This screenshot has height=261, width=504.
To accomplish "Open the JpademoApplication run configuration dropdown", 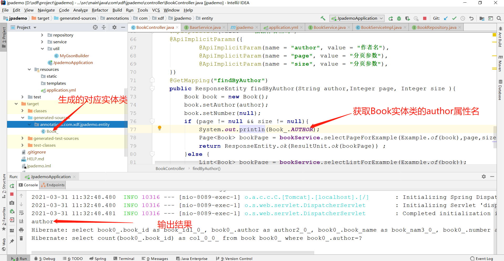I will click(x=357, y=18).
